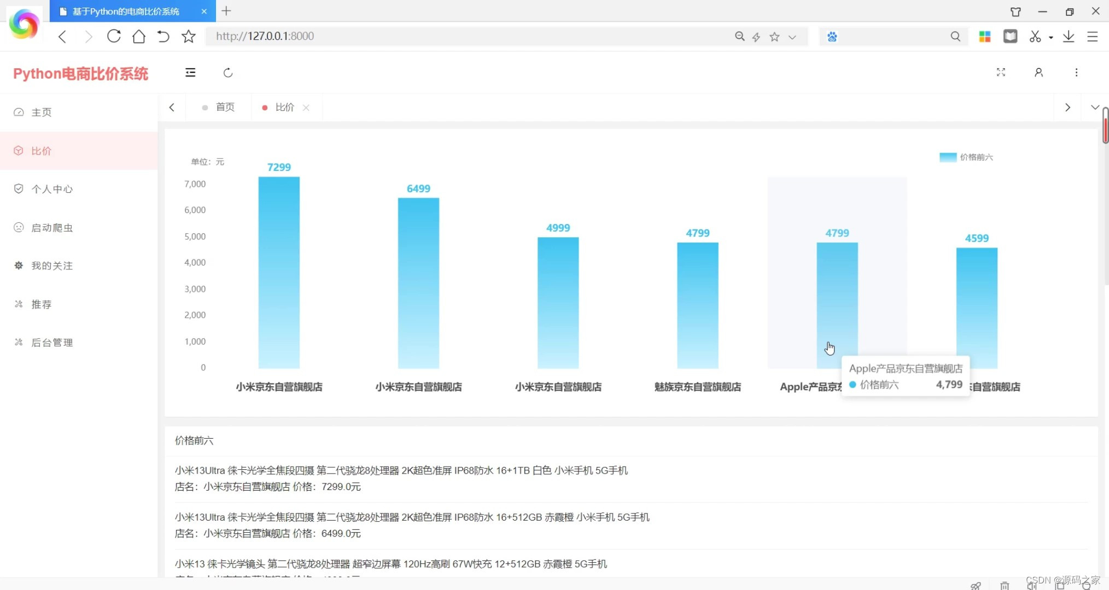Expand the tab list dropdown chevron
This screenshot has width=1109, height=590.
[1094, 107]
